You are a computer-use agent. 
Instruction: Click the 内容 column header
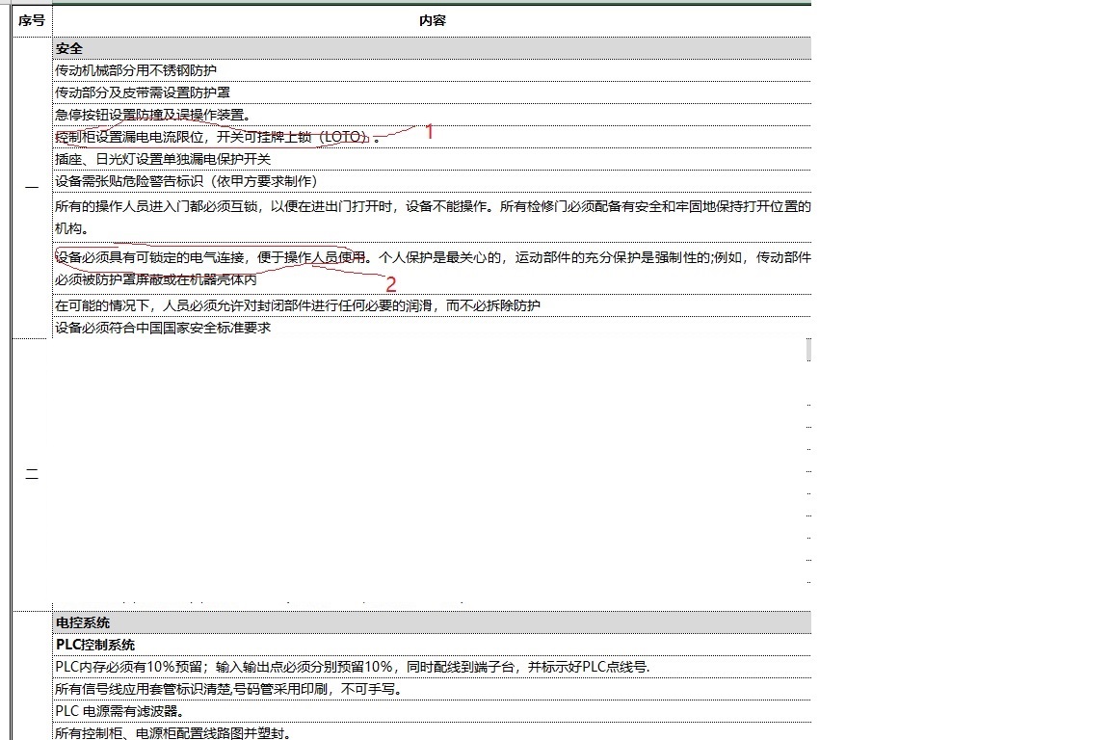(432, 20)
